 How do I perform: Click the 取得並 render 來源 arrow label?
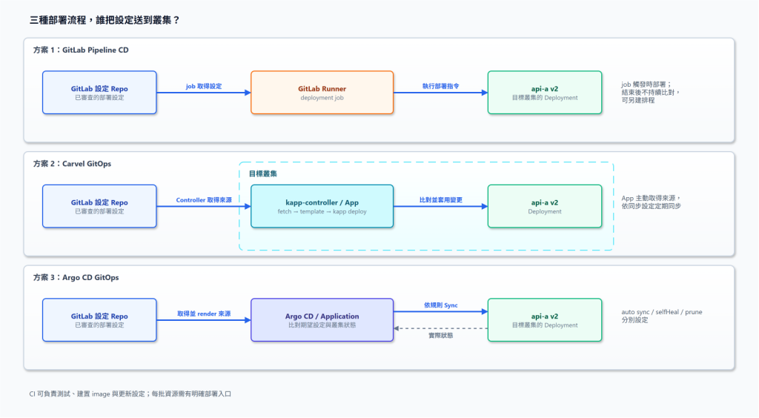(x=204, y=313)
